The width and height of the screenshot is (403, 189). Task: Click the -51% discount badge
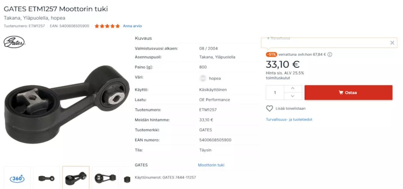(x=271, y=55)
